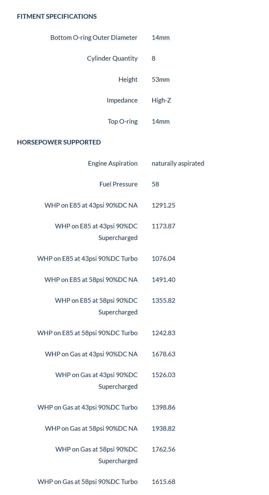Select the value 1938.82

(x=164, y=429)
